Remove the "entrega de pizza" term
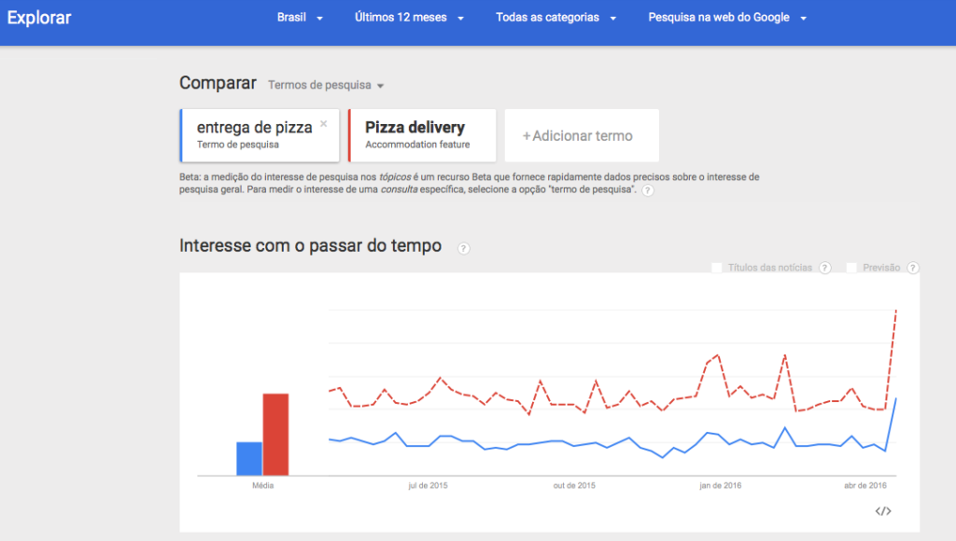This screenshot has width=956, height=541. (324, 123)
